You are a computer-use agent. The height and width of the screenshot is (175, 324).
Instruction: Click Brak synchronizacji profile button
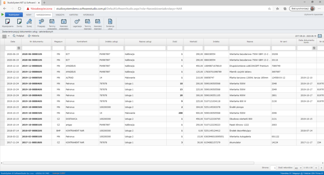pos(302,9)
